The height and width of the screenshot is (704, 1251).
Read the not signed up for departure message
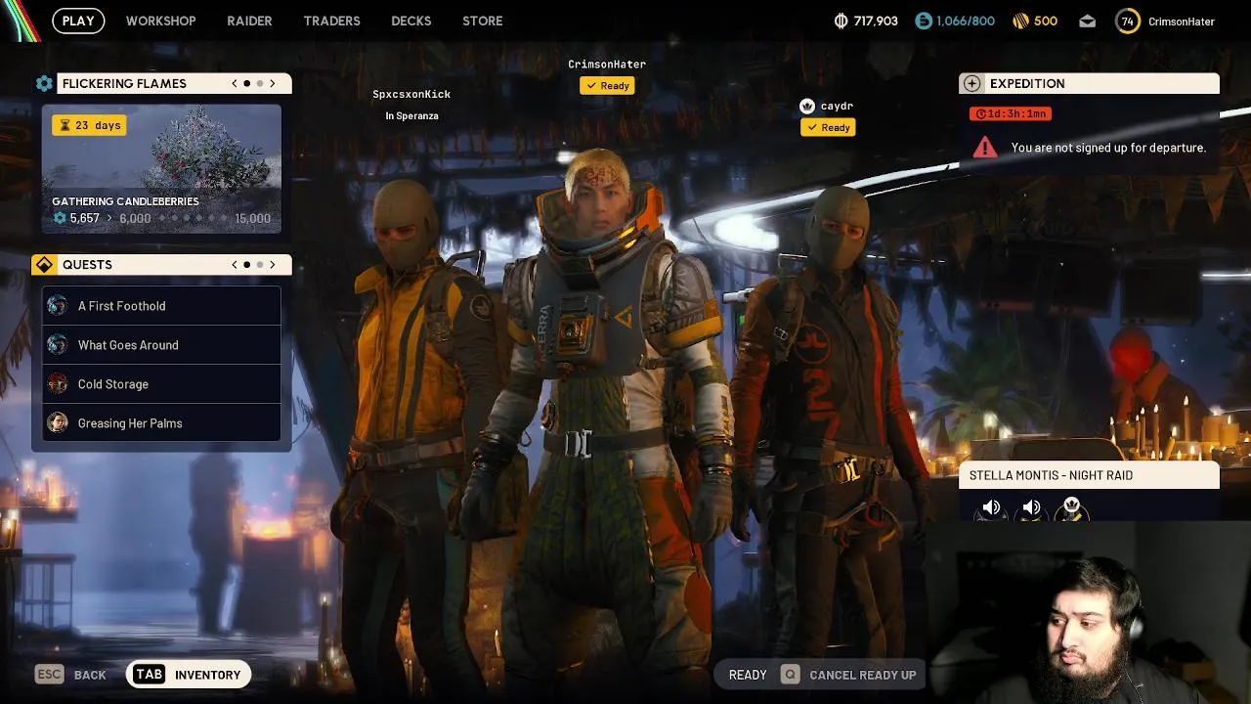[1108, 148]
